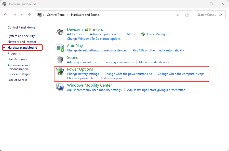Click the Power Options heading
Viewport: 229px width, 151px height.
click(x=80, y=69)
